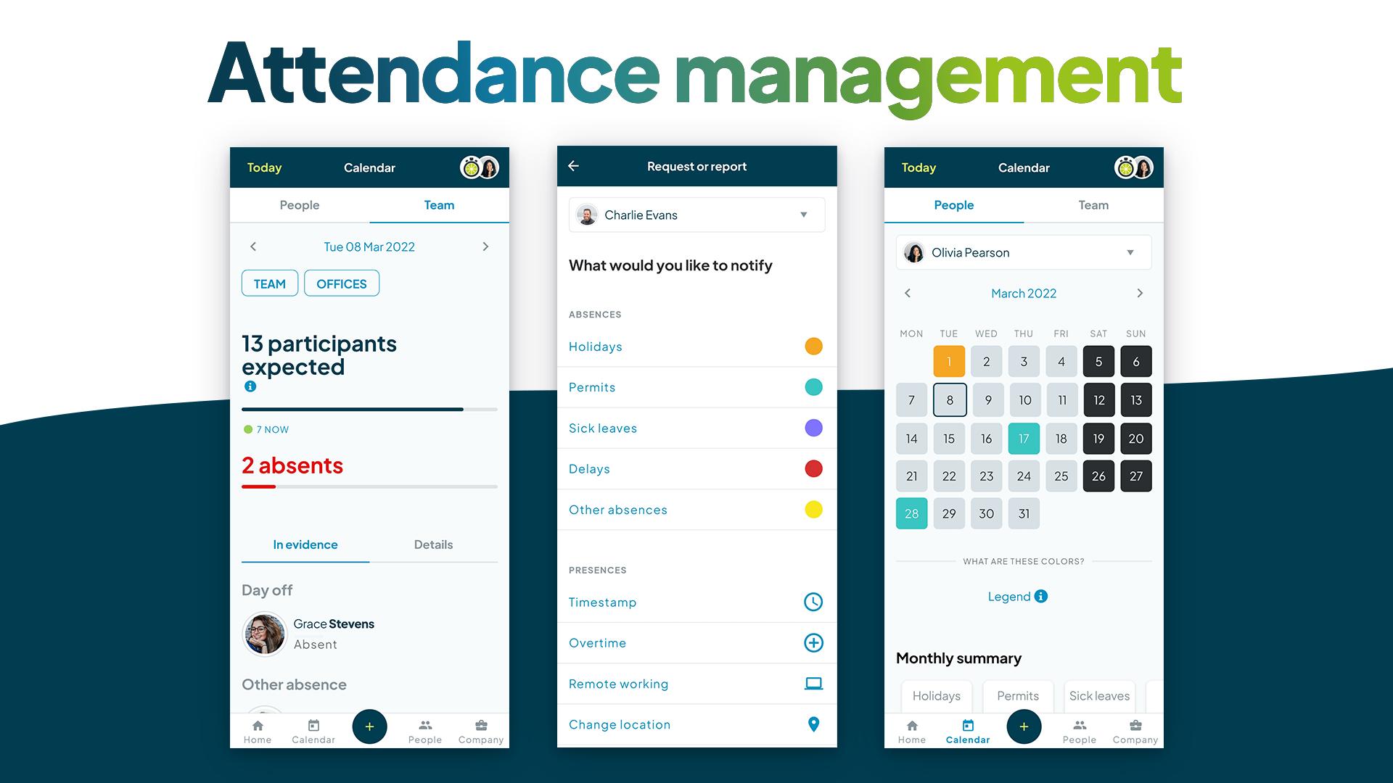Screen dimensions: 1393x783
Task: Toggle the Details tab view
Action: coord(432,544)
